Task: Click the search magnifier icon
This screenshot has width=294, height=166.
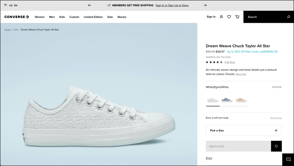Action: [x=288, y=17]
